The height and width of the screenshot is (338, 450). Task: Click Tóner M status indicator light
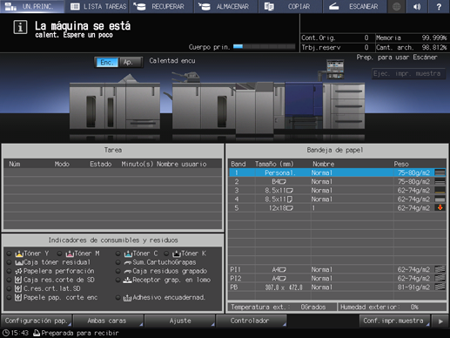pyautogui.click(x=60, y=253)
